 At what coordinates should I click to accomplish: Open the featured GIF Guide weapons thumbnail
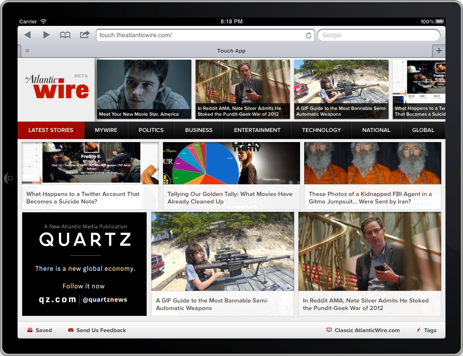pos(341,89)
